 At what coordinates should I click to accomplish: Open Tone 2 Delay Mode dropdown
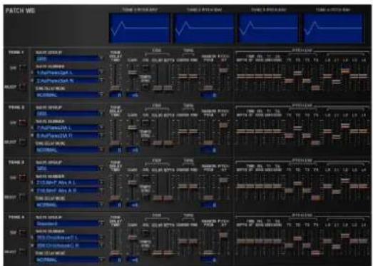click(69, 150)
